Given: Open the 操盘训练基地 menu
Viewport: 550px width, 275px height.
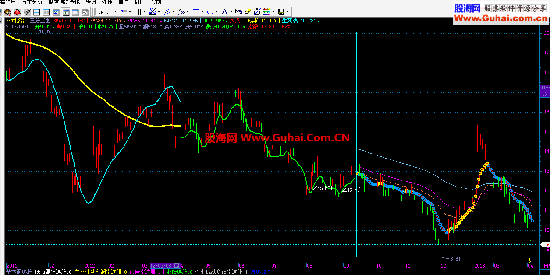Looking at the screenshot, I should click(64, 2).
